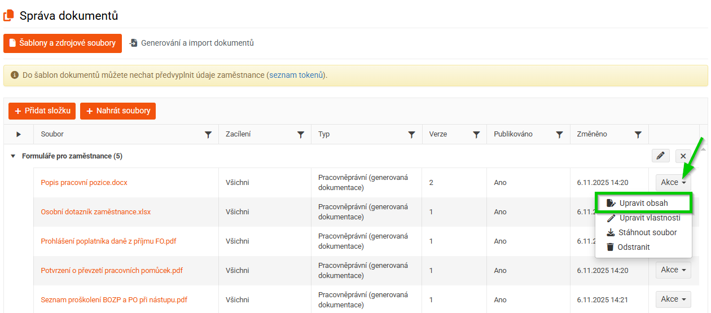The image size is (711, 313).
Task: Edit the Formuláře pro zaměstnance folder
Action: click(x=660, y=156)
